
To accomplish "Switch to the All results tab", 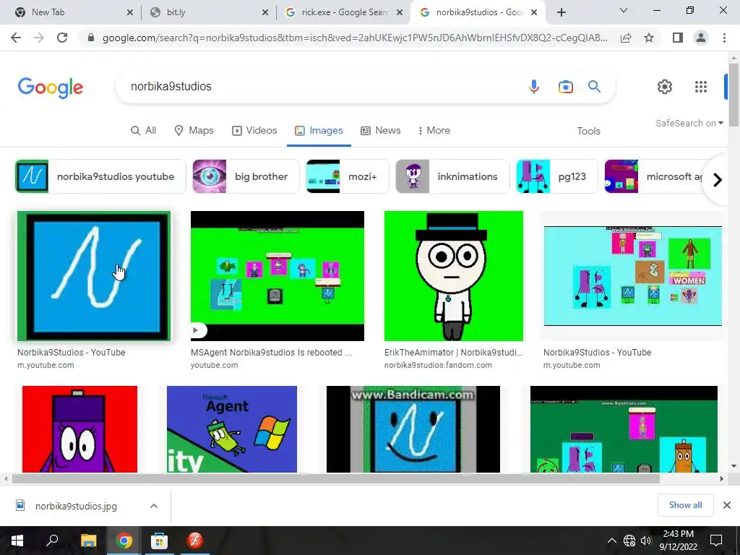I will (x=144, y=130).
